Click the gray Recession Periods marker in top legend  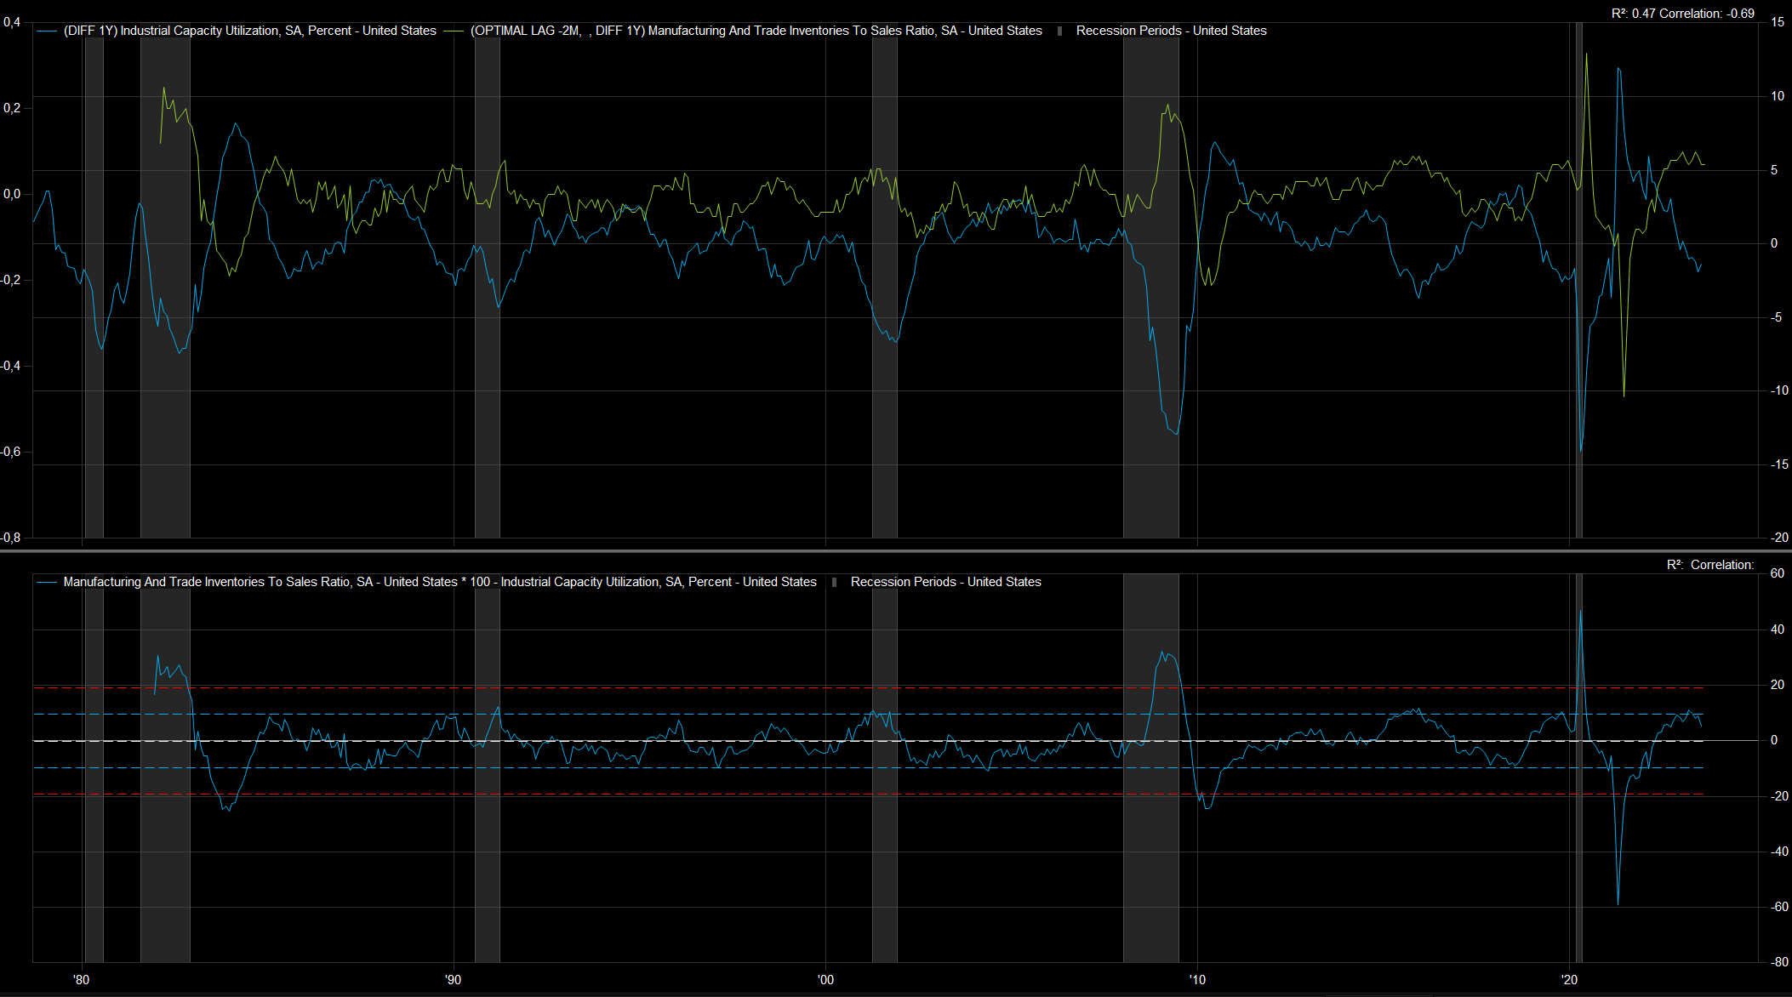(x=1059, y=31)
